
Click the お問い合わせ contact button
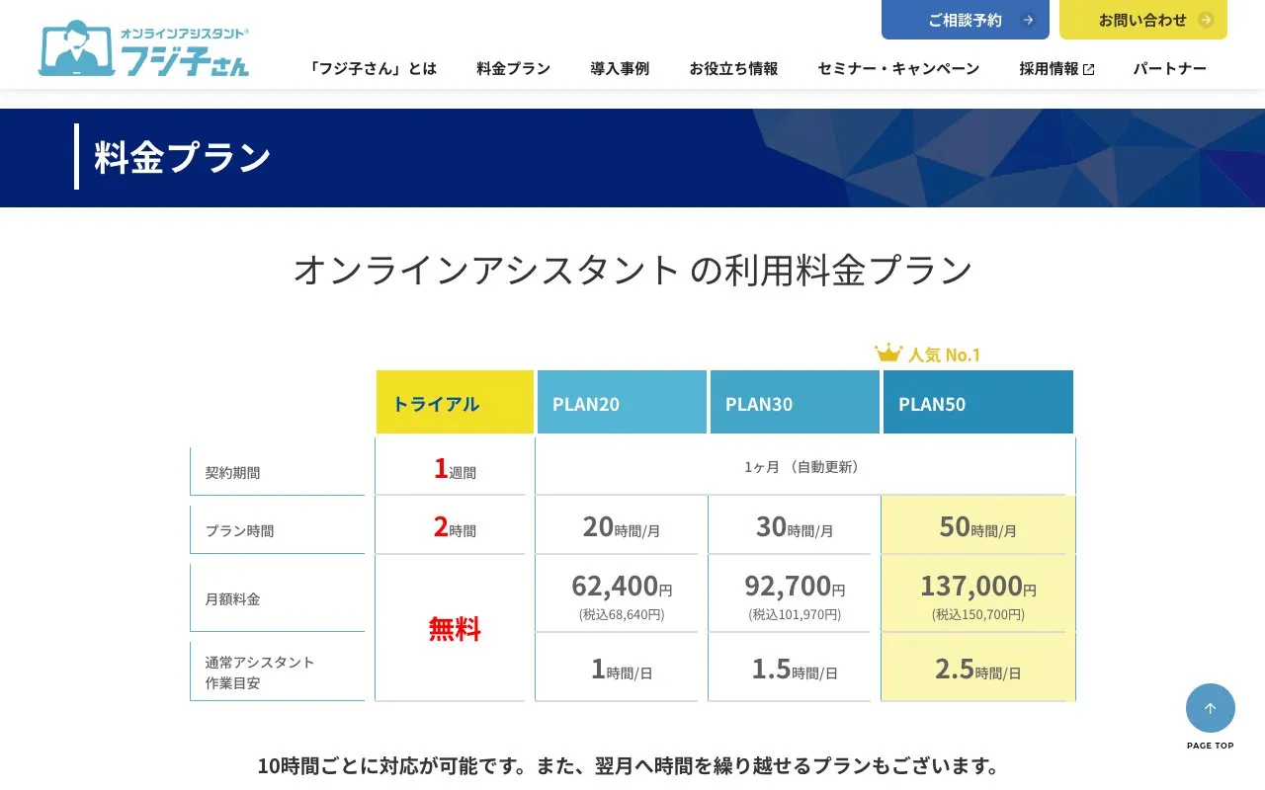coord(1143,20)
